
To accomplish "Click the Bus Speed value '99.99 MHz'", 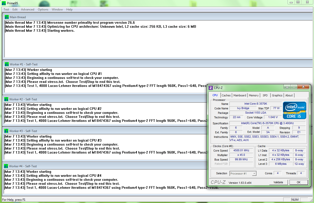I will [241, 160].
